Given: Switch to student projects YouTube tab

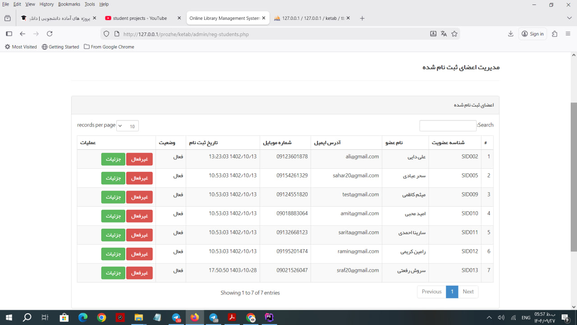Looking at the screenshot, I should [140, 19].
